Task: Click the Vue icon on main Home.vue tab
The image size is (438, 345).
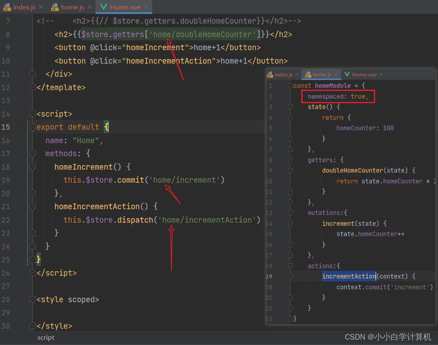Action: (x=104, y=7)
